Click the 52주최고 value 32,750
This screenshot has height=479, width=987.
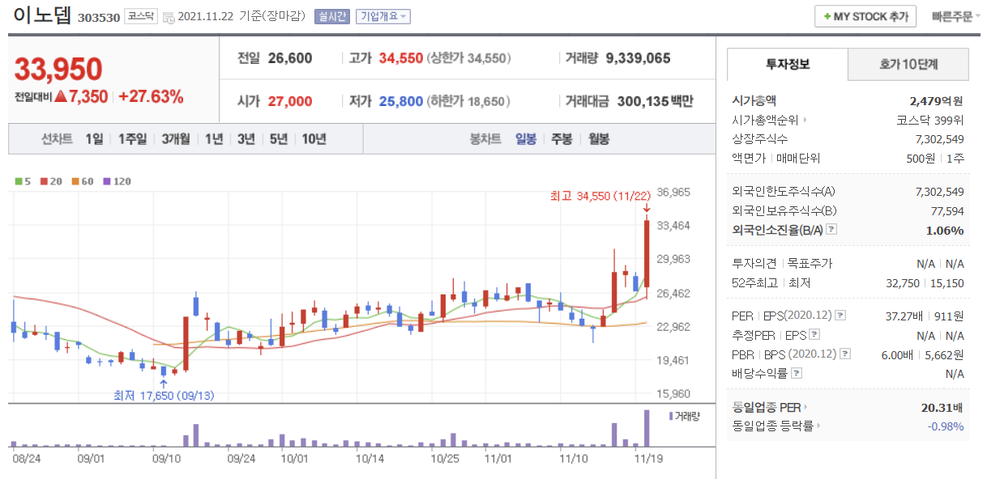coord(902,283)
